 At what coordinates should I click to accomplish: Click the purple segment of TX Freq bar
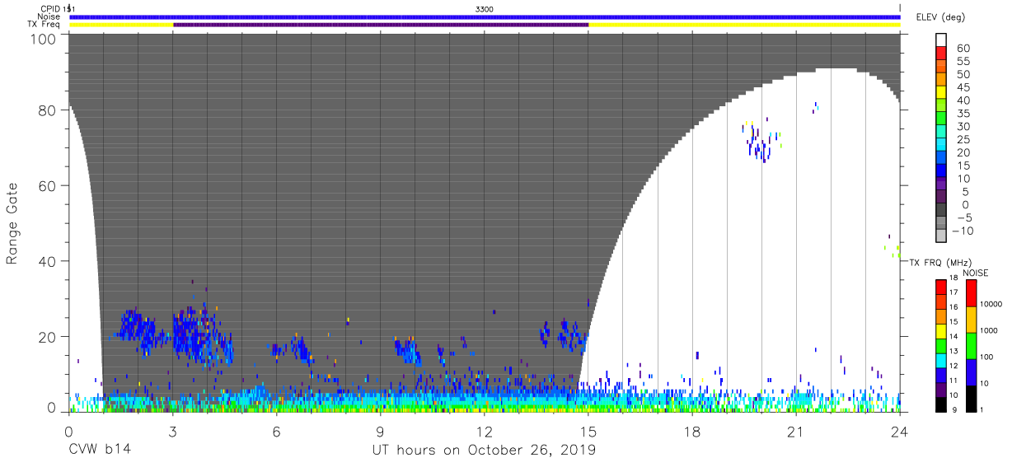381,25
